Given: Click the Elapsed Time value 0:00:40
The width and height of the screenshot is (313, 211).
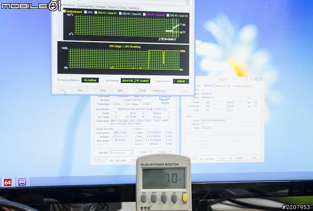Looking at the screenshot, I should (181, 81).
